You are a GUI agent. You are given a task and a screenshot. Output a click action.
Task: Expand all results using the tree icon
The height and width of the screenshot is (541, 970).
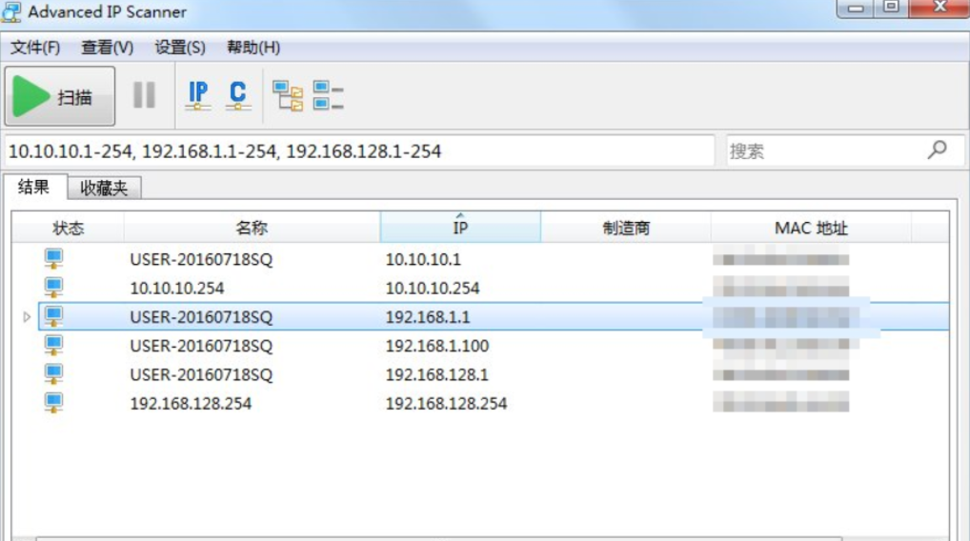(288, 96)
